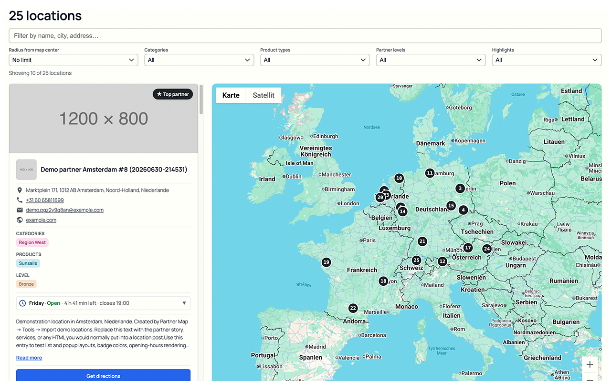This screenshot has width=611, height=381.
Task: Click the LEVEL section label
Action: [23, 275]
